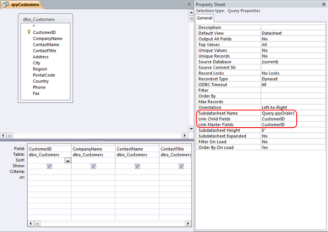Uncheck Show box for CompanyName column

(93, 166)
